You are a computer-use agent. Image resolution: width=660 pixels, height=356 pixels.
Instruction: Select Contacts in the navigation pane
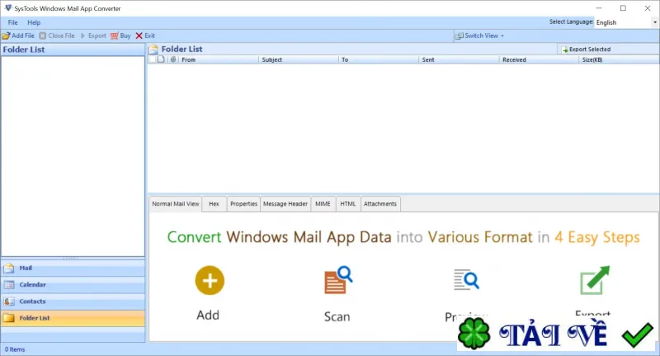tap(73, 301)
